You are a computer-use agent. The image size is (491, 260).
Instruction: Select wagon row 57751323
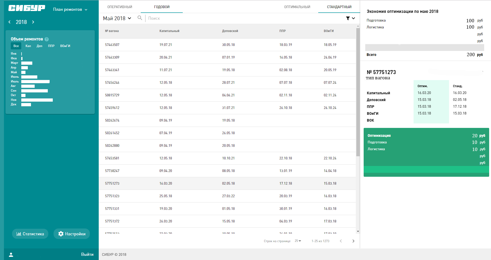click(x=227, y=196)
